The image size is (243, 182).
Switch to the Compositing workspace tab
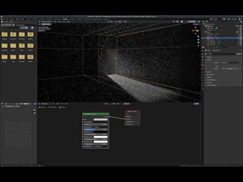[87, 19]
